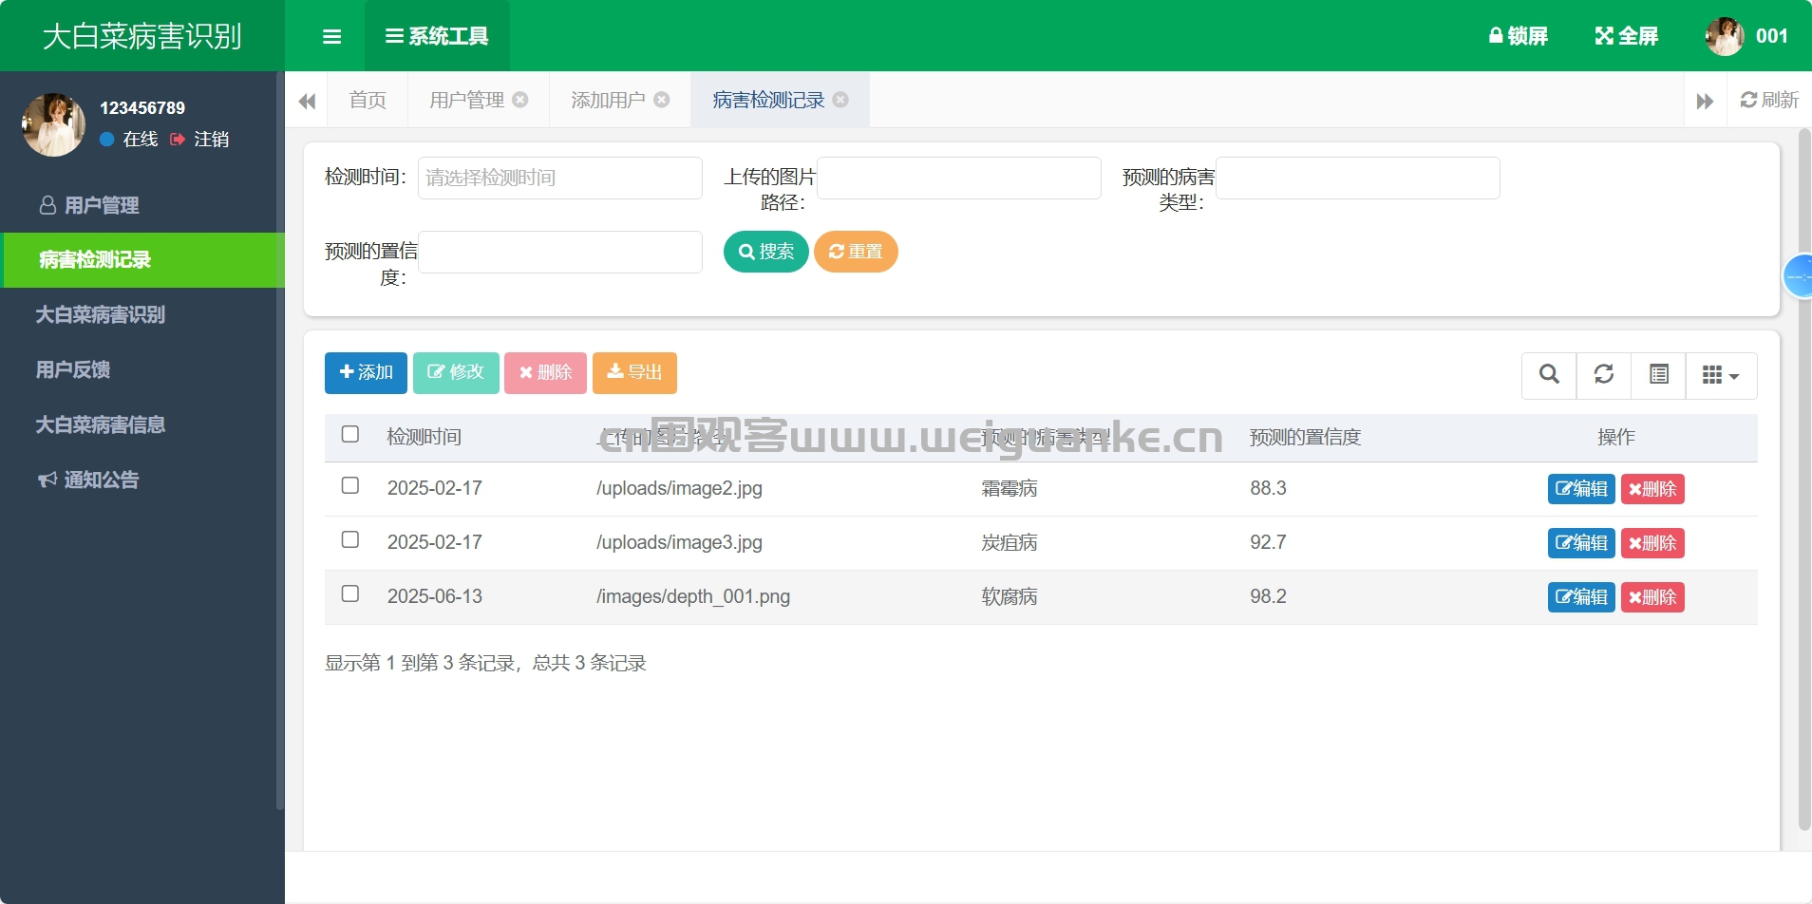Switch to the 首页 tab

[x=368, y=100]
